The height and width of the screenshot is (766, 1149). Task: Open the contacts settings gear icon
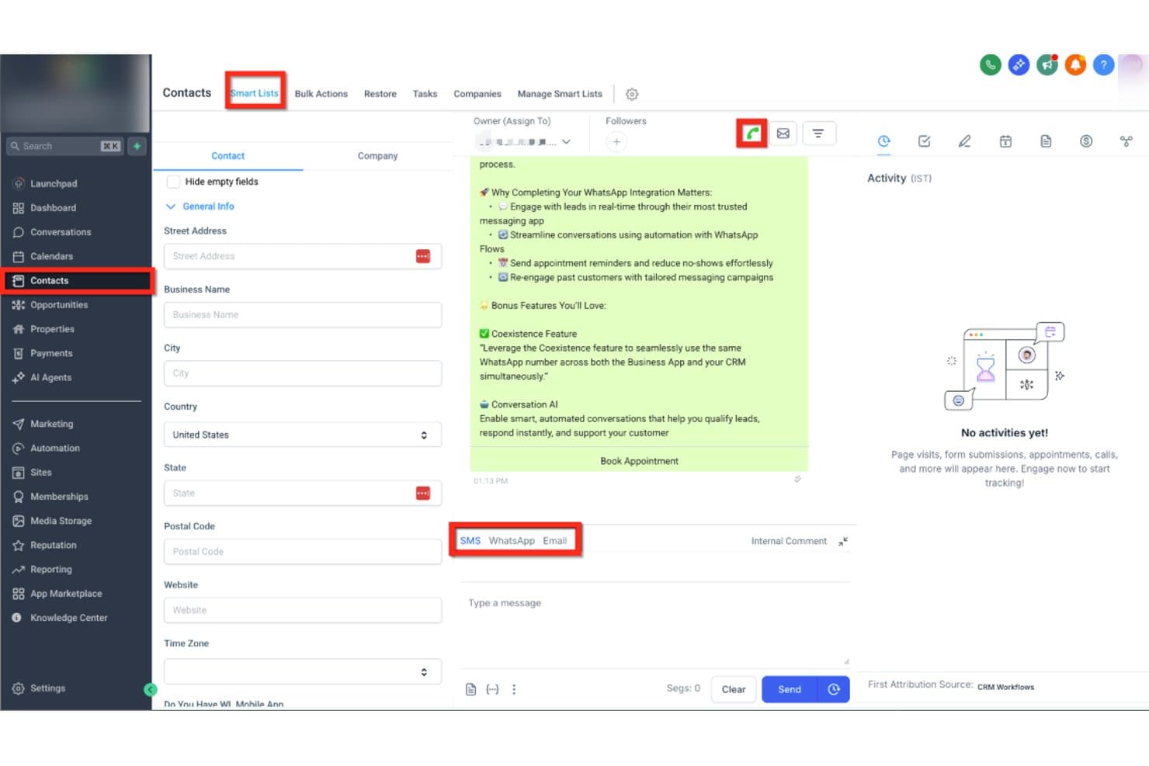[632, 94]
